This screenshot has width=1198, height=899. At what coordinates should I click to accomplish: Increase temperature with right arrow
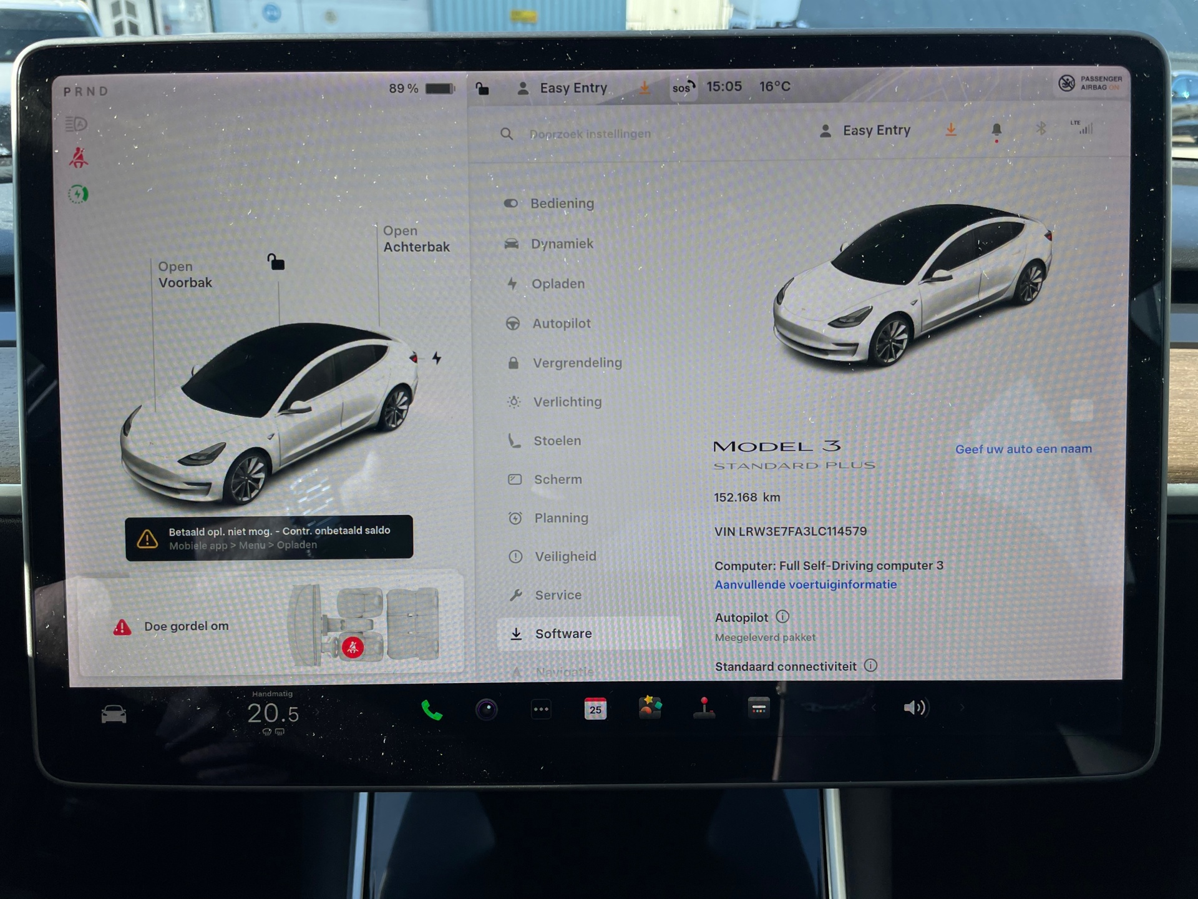317,712
